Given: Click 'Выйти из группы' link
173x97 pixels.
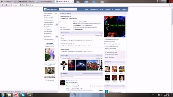Looking at the screenshot, I should (x=109, y=58).
